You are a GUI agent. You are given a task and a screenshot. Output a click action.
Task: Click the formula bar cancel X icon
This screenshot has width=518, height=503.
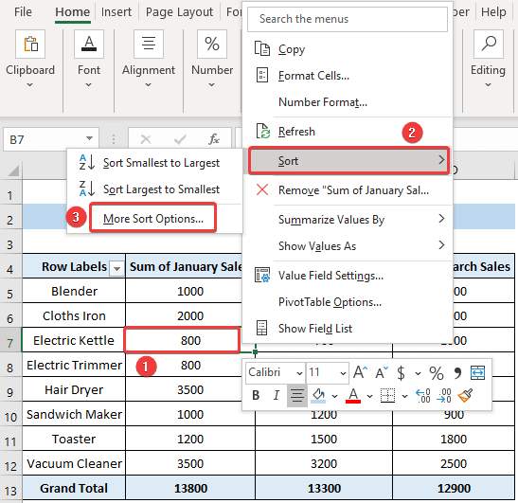tap(146, 139)
